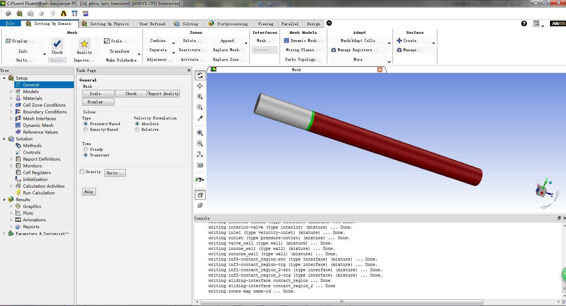Select Absolute velocity formulation
The width and height of the screenshot is (566, 306).
click(137, 124)
